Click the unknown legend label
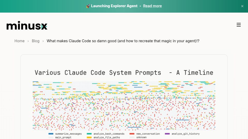 141,137
